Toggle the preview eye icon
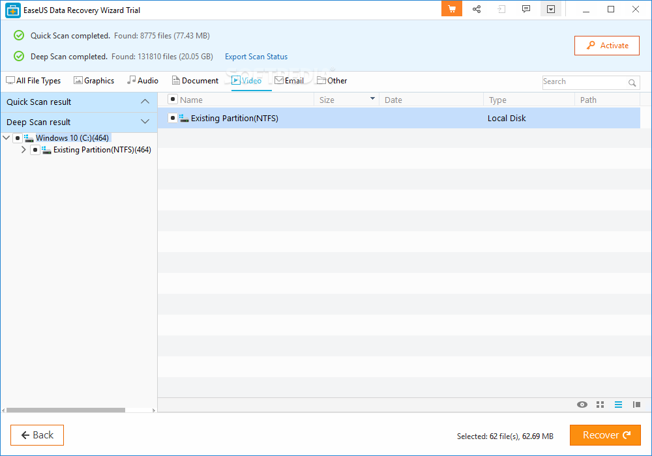 pyautogui.click(x=582, y=405)
